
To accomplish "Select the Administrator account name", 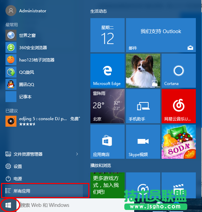I will (33, 11).
